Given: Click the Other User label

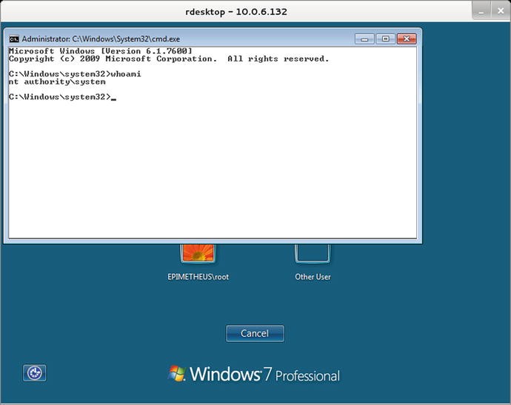Looking at the screenshot, I should coord(313,277).
